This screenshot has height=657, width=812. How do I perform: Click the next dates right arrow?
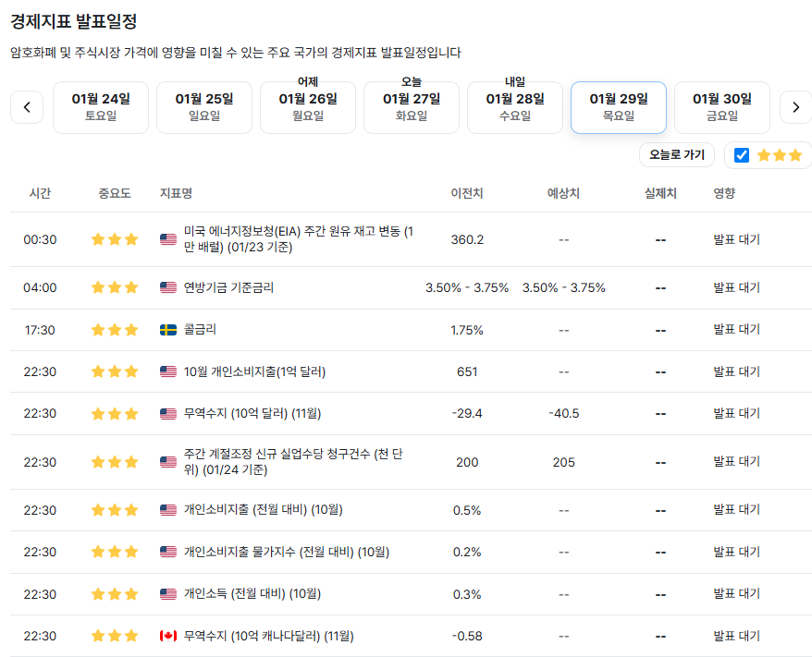point(795,107)
